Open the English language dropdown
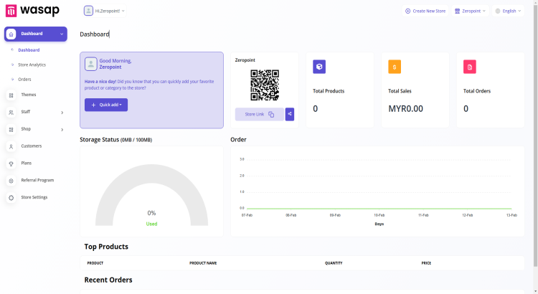Image resolution: width=538 pixels, height=294 pixels. [x=509, y=11]
